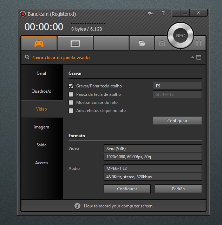Open the Geral settings tab

click(41, 73)
